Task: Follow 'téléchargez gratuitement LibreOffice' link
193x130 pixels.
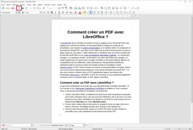Action: (x=90, y=88)
